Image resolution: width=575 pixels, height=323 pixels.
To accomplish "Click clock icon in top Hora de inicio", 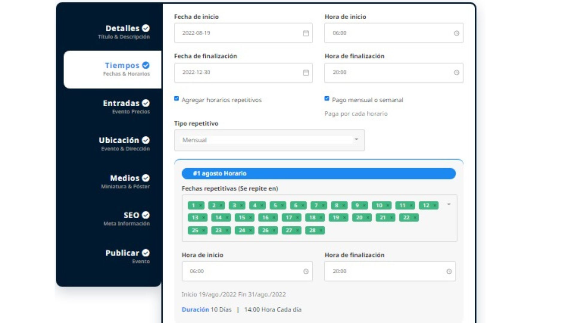I will point(456,33).
